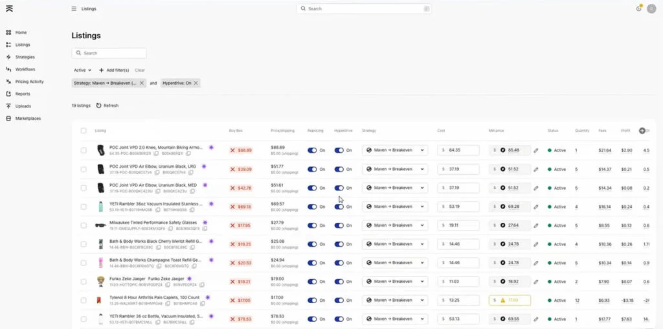Open strategy dropdown for YETI Rambler 36oz Vacuum
The height and width of the screenshot is (329, 663).
[395, 207]
